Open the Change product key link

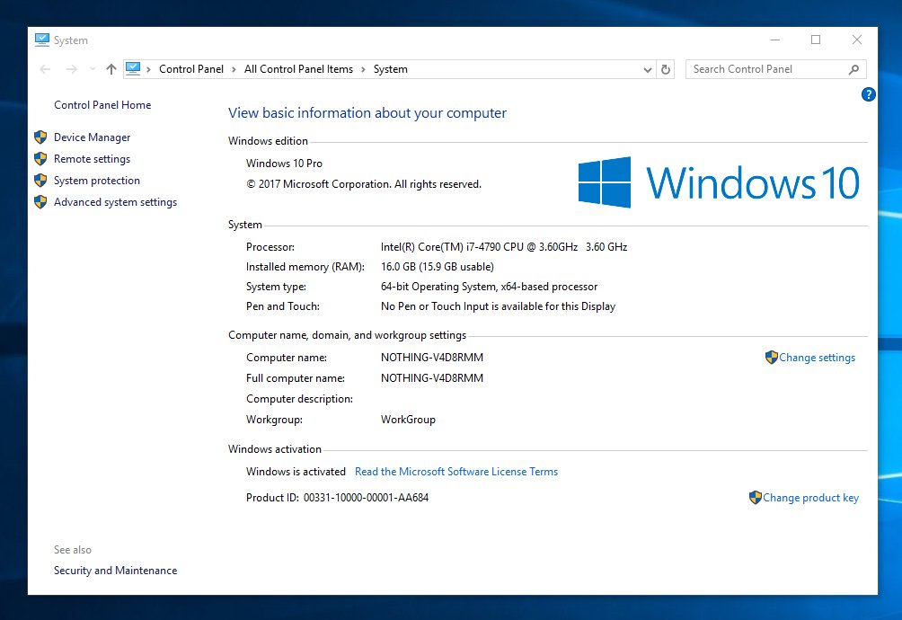(x=810, y=498)
